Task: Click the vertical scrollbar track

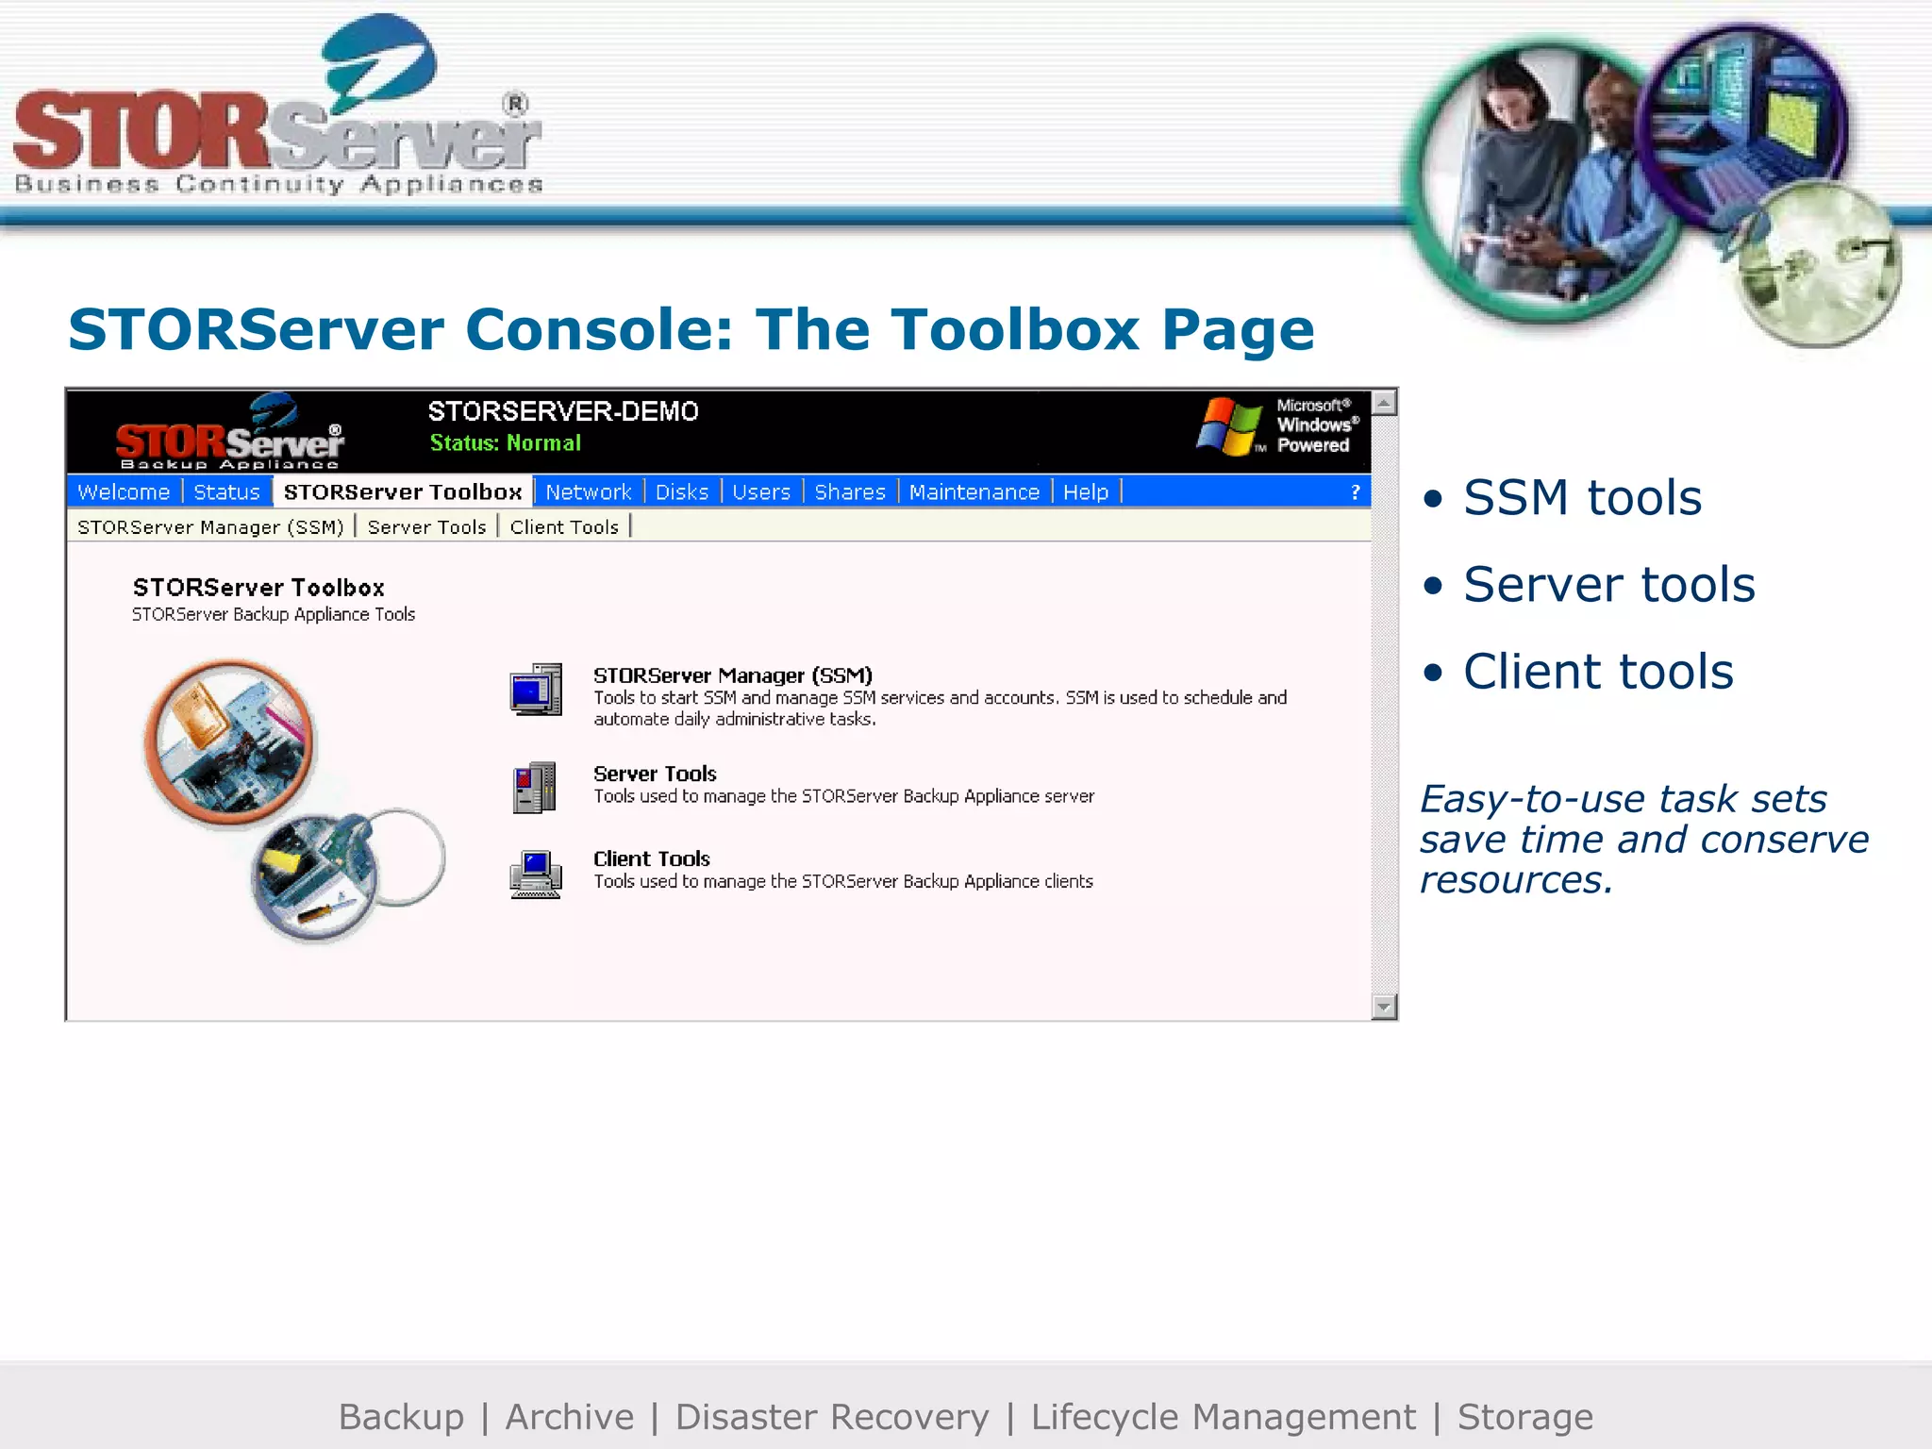Action: pyautogui.click(x=1384, y=705)
